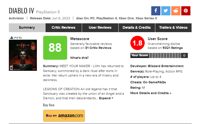The image size is (197, 124).
Task: Set a rating on Your Score bar
Action: click(x=166, y=55)
